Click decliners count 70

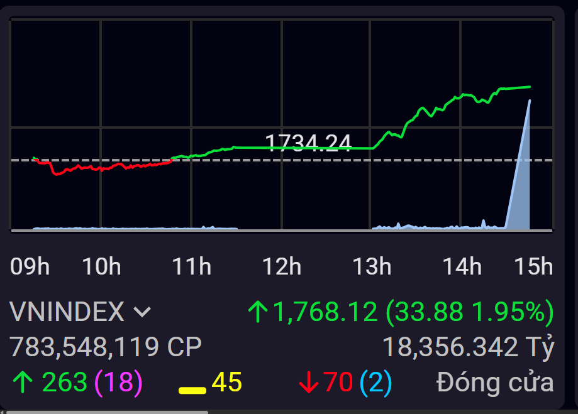tap(338, 382)
